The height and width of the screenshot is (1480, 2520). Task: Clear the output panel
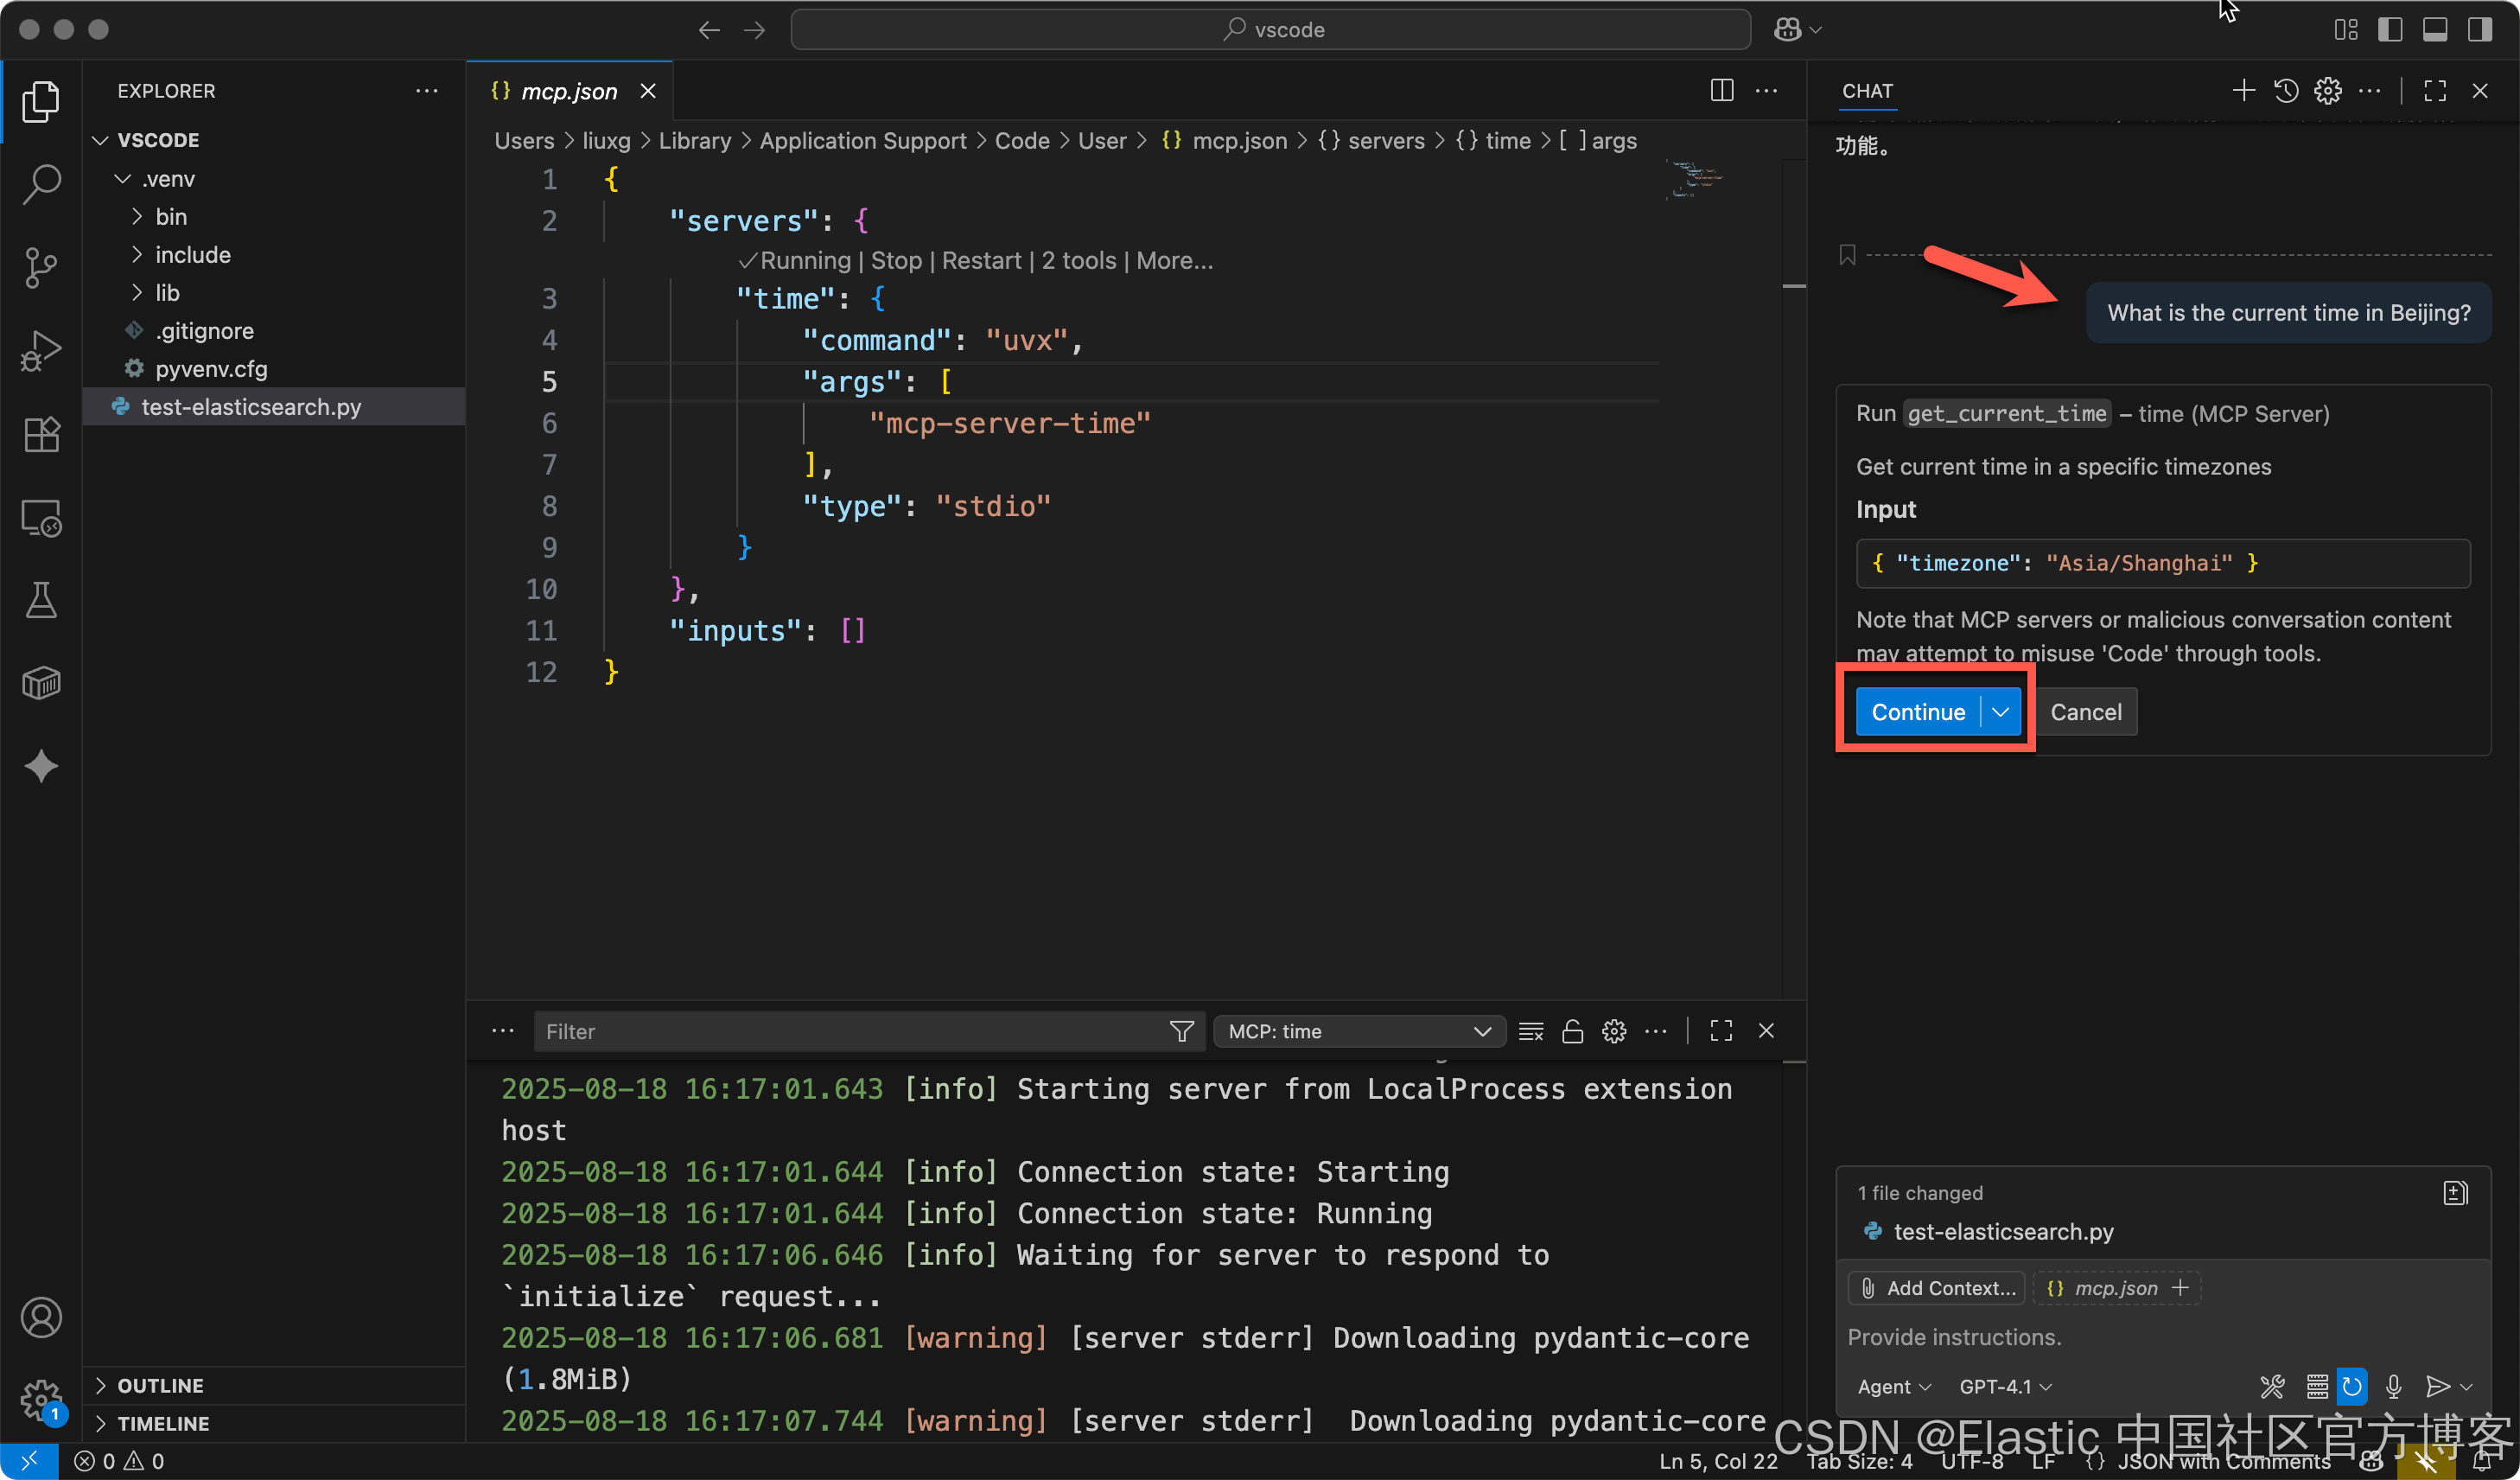1531,1031
